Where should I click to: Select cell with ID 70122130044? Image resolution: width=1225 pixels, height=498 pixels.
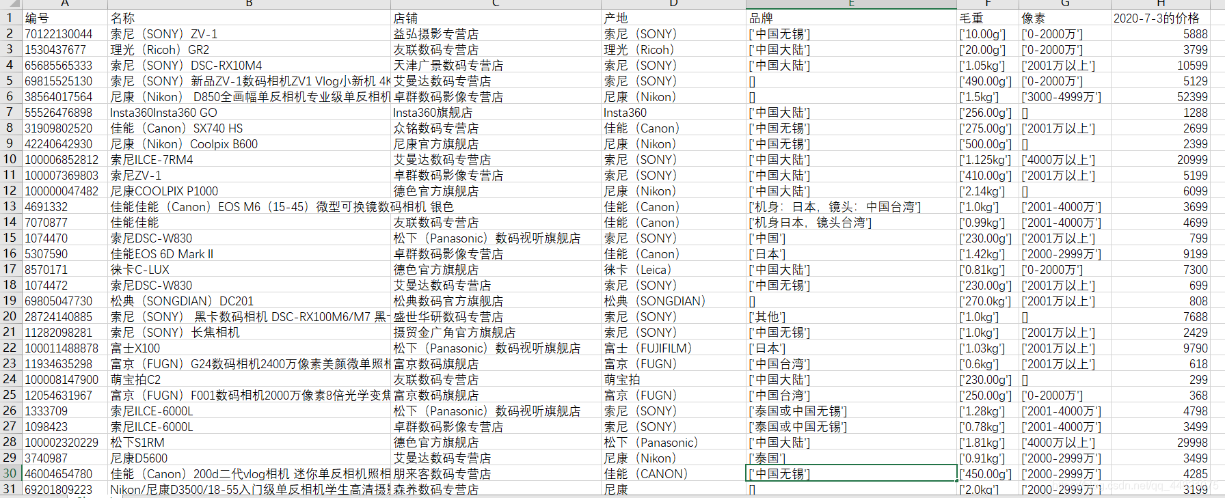(x=65, y=33)
